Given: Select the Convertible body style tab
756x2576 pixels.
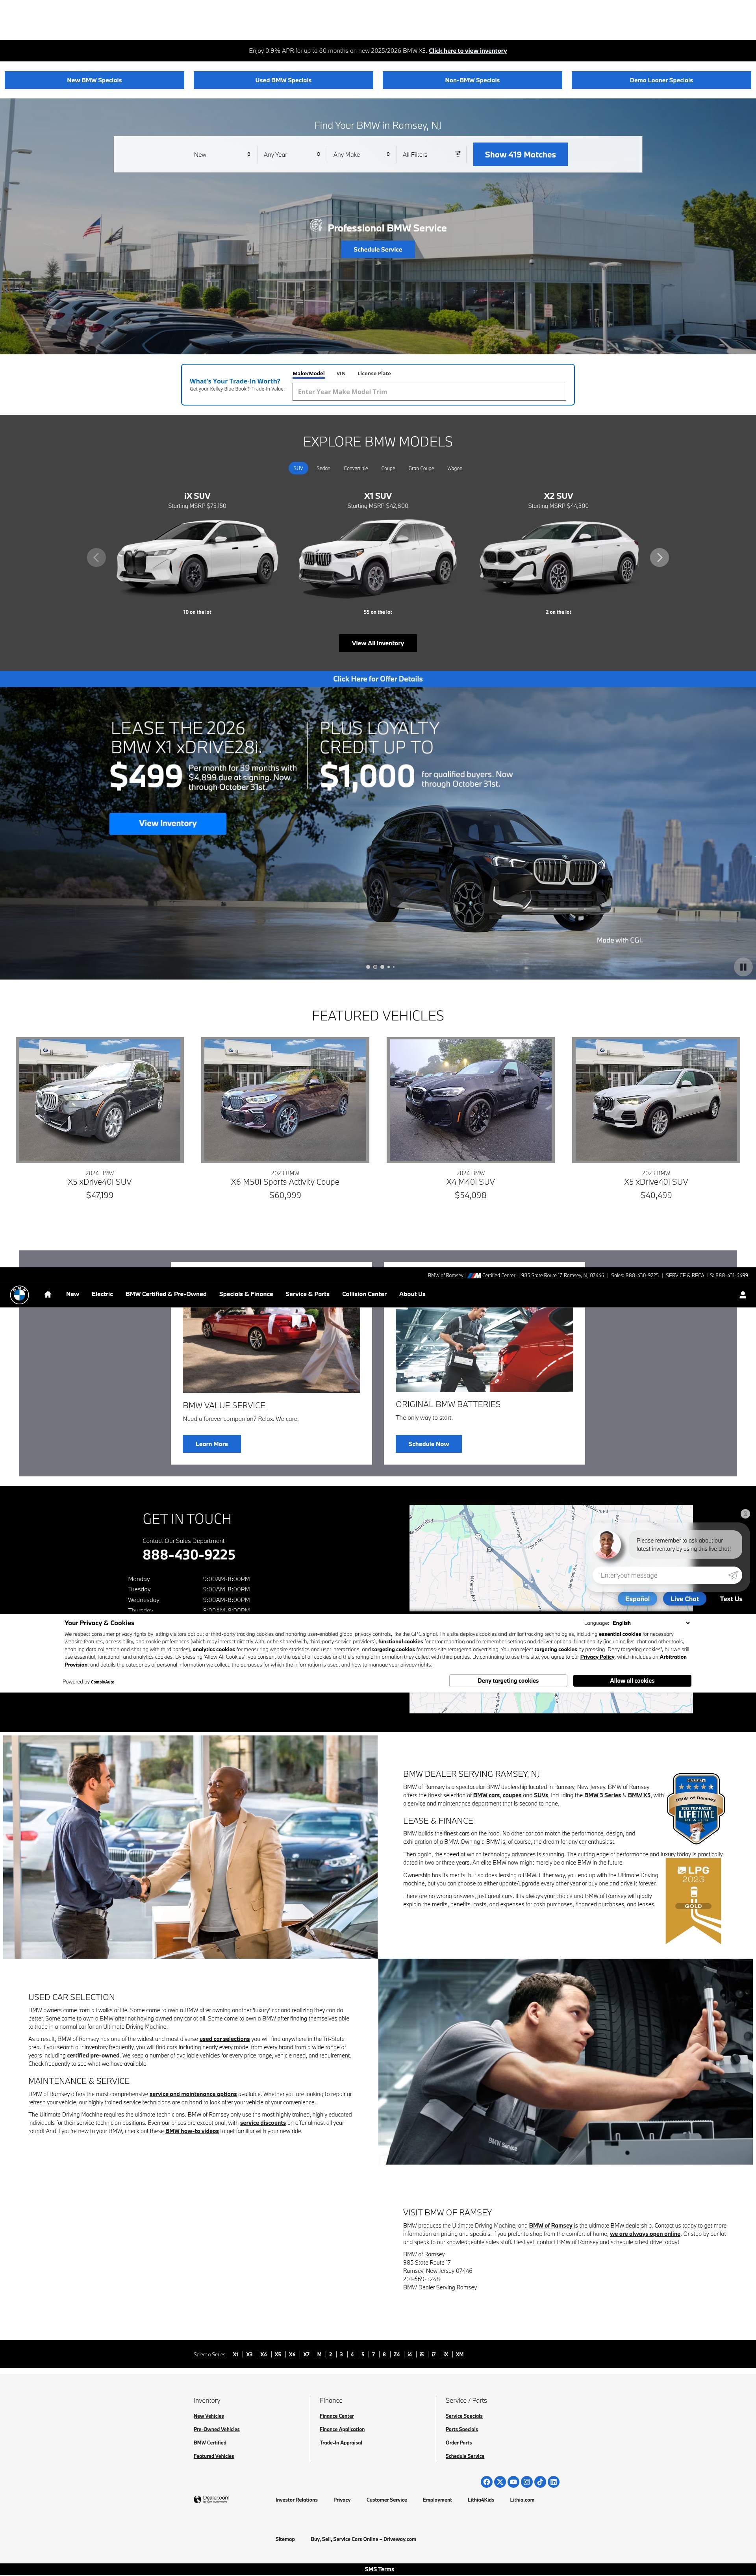Looking at the screenshot, I should coord(356,468).
